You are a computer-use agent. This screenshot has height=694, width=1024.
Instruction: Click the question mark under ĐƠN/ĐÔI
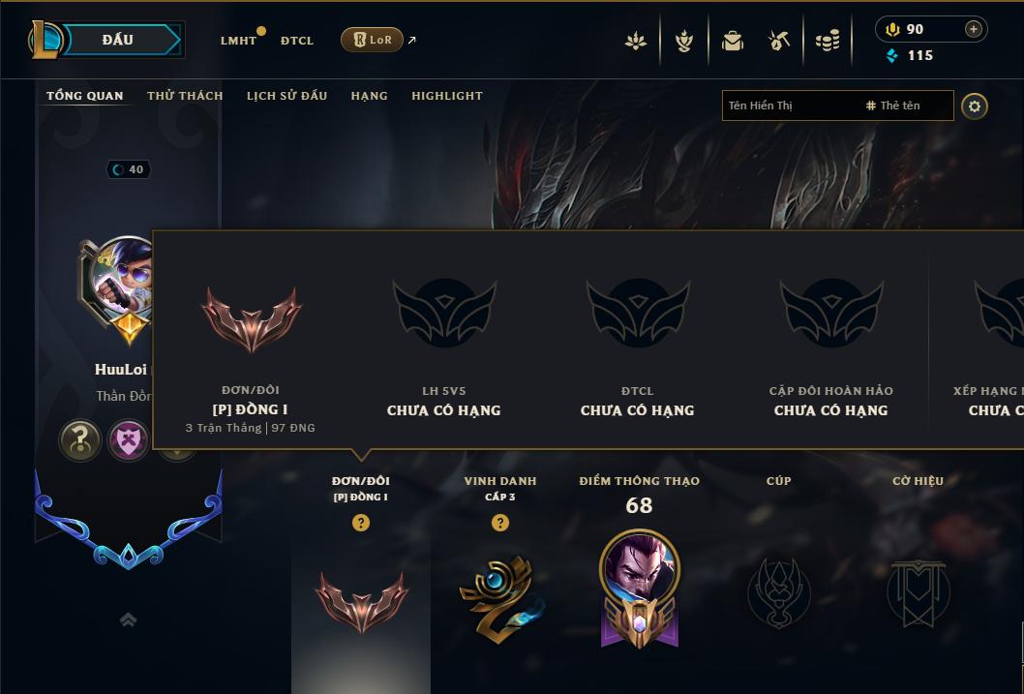click(360, 523)
